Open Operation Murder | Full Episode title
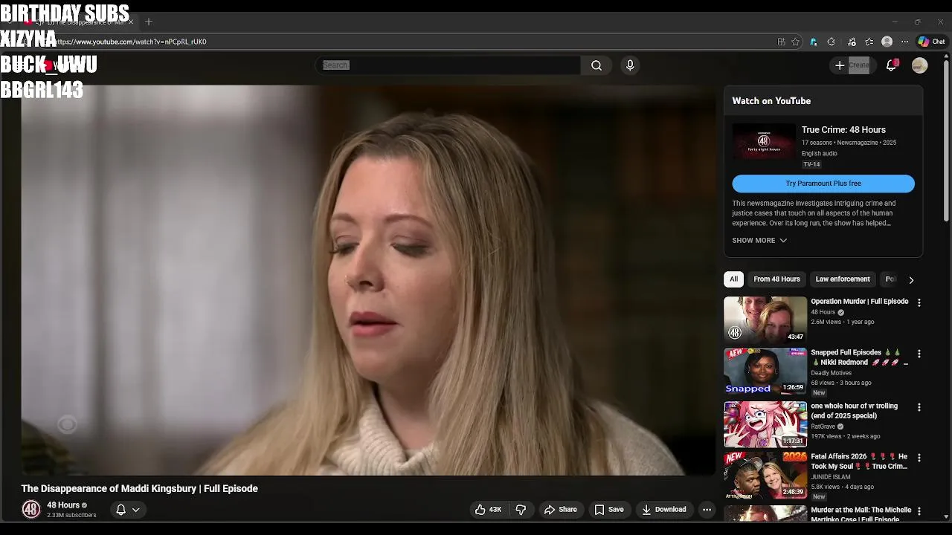The image size is (952, 535). (860, 302)
